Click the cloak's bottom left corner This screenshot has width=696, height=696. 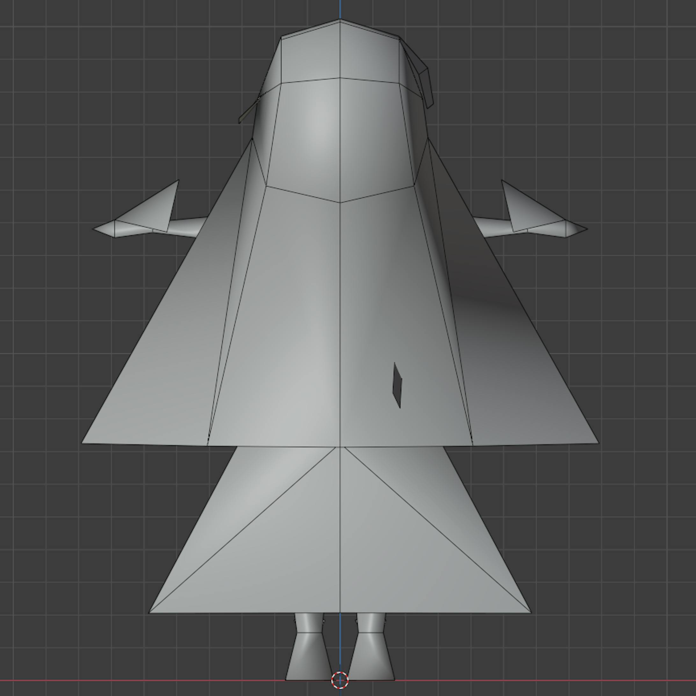(x=83, y=443)
